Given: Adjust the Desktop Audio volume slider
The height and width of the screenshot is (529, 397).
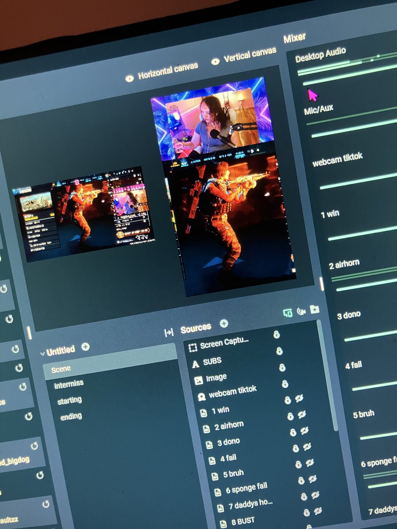Looking at the screenshot, I should (x=350, y=75).
